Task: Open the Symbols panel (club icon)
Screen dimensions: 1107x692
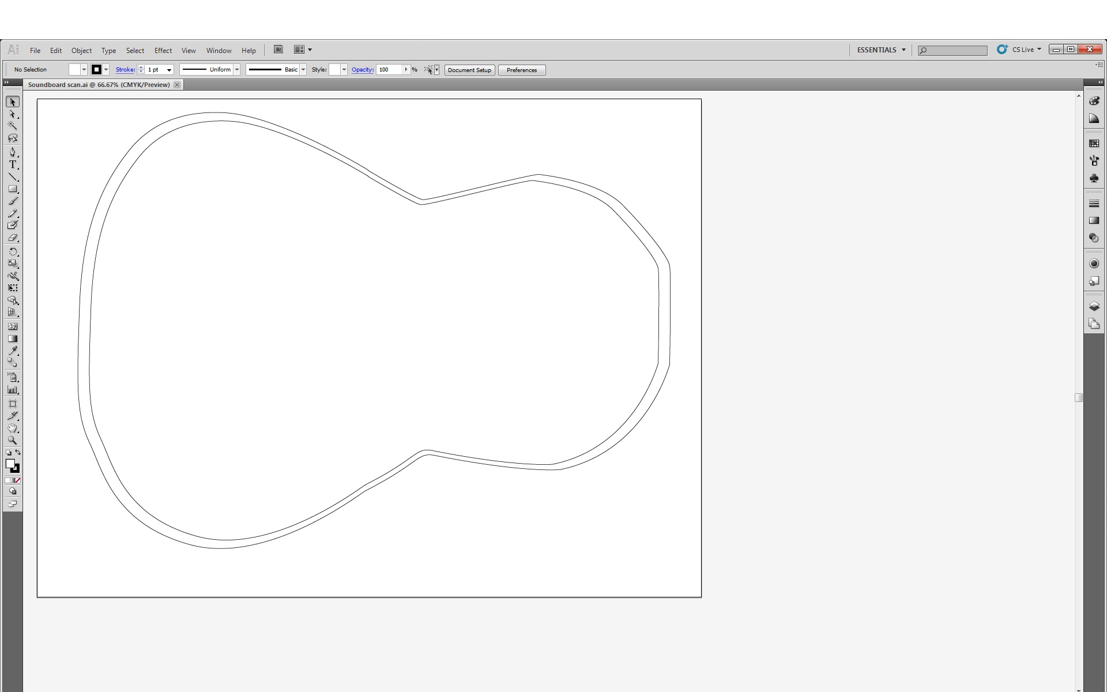Action: [x=1094, y=178]
